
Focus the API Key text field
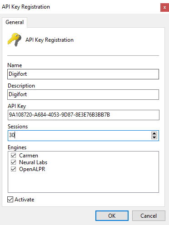[84, 115]
